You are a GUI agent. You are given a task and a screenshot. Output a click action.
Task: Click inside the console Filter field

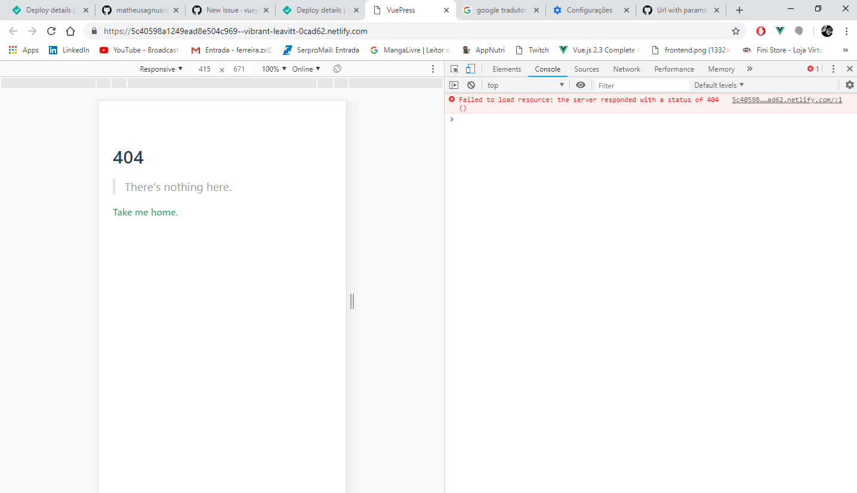[642, 85]
